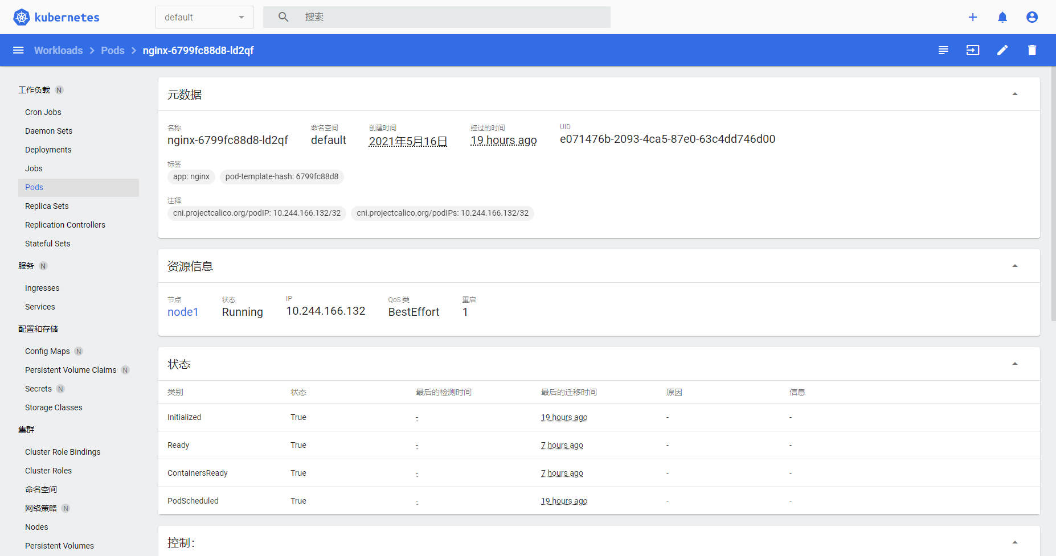Open Ingresses in sidebar
The height and width of the screenshot is (556, 1056).
42,288
